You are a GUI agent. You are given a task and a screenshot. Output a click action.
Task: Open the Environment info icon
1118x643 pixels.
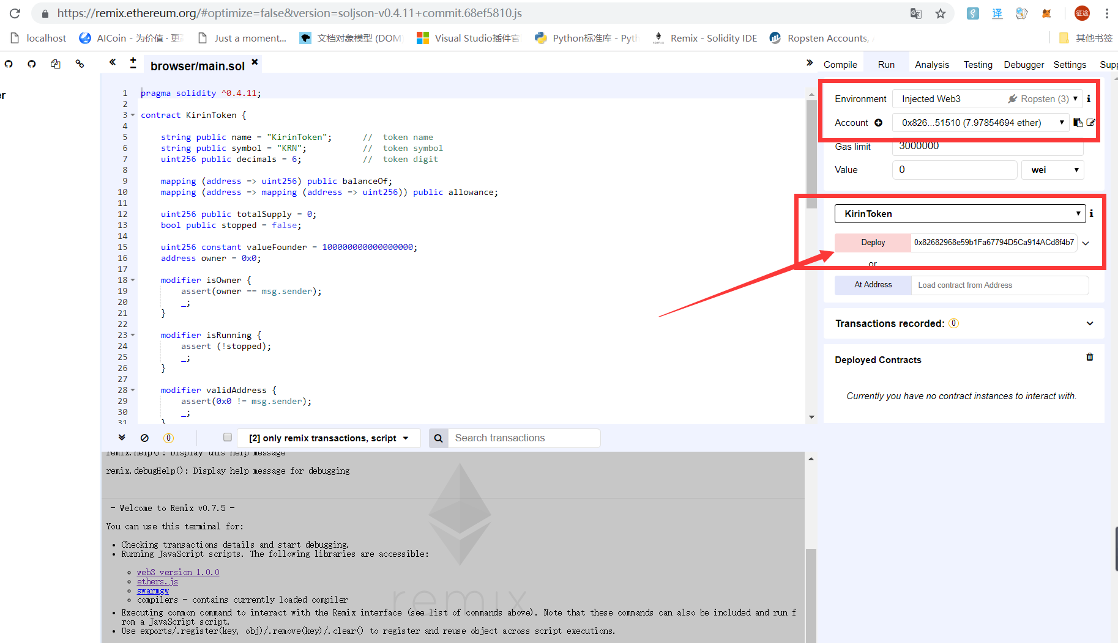tap(1089, 98)
